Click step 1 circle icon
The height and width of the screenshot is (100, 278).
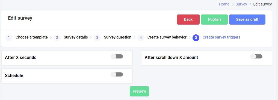click(x=9, y=38)
